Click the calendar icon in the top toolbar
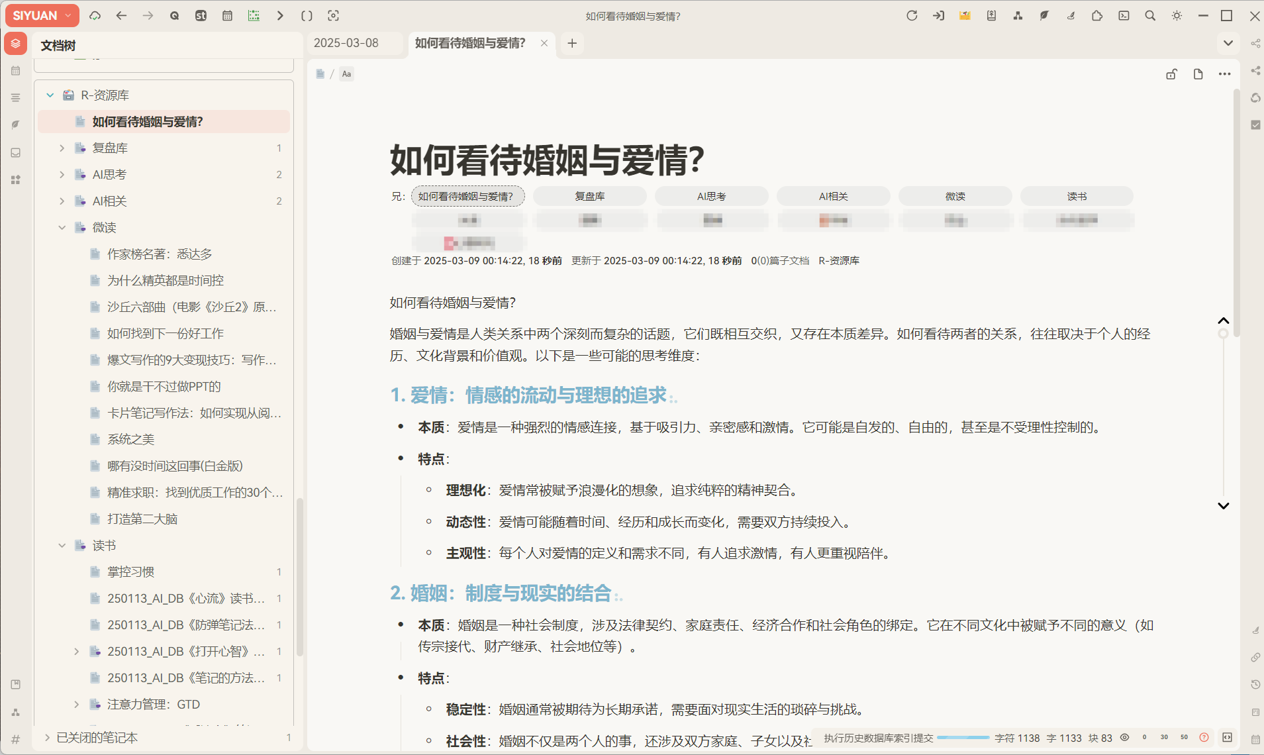Screen dimensions: 1264x755 (227, 16)
